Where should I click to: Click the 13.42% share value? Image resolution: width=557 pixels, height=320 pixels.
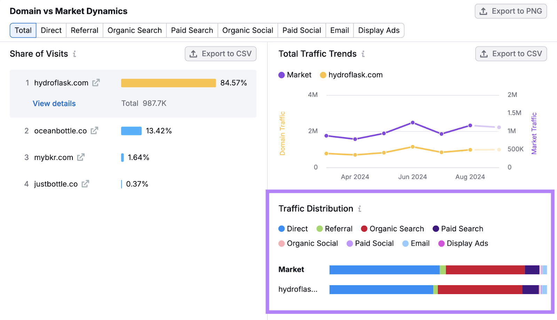point(159,131)
